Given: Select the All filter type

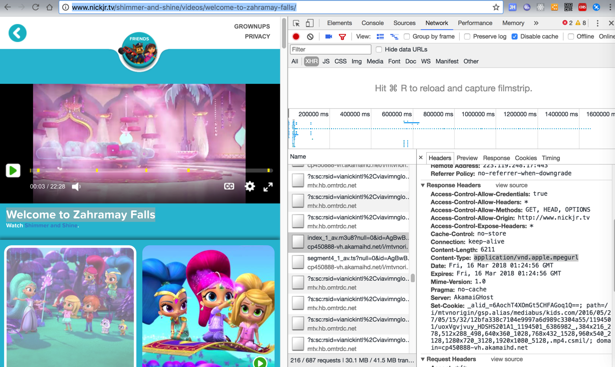Looking at the screenshot, I should pos(295,61).
